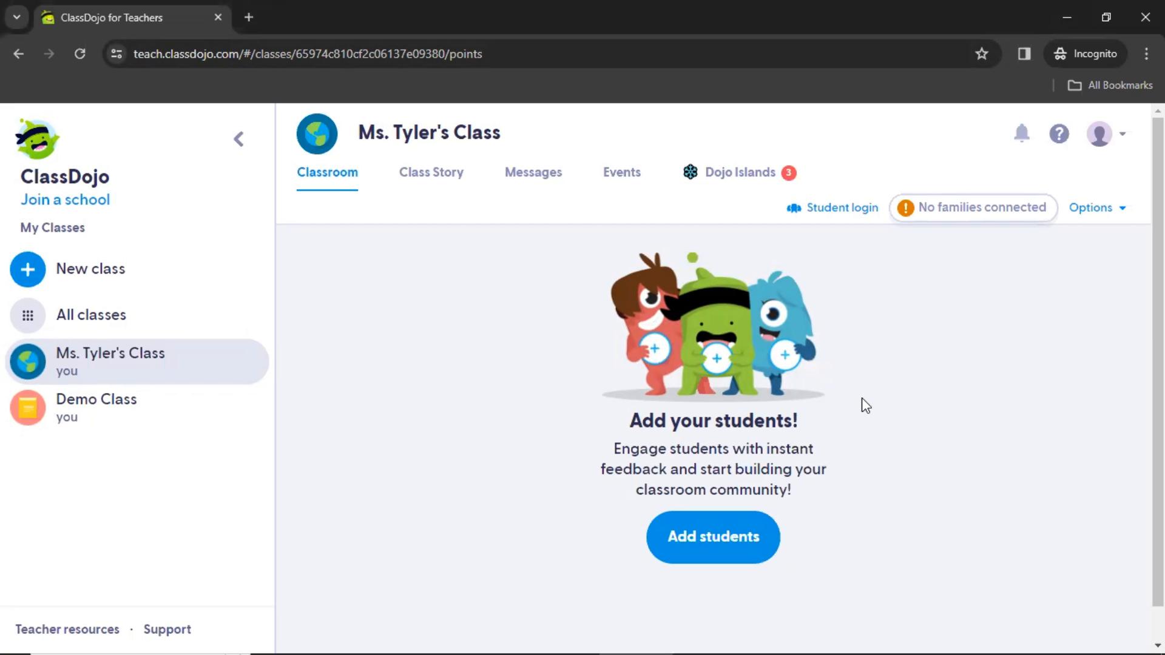This screenshot has width=1165, height=655.
Task: Click the Join a school link
Action: pos(65,199)
